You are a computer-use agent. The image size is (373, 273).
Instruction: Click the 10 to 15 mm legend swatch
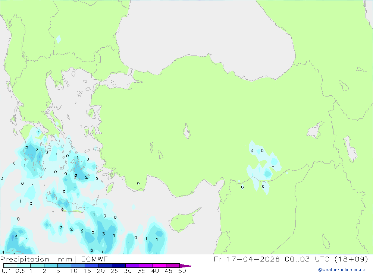78,266
